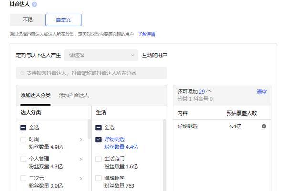Select the 不限 option
This screenshot has width=293, height=191.
click(x=28, y=20)
